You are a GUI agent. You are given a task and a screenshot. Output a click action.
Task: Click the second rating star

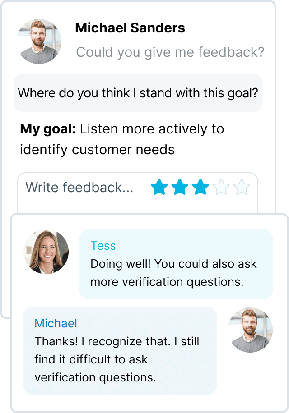click(x=180, y=187)
